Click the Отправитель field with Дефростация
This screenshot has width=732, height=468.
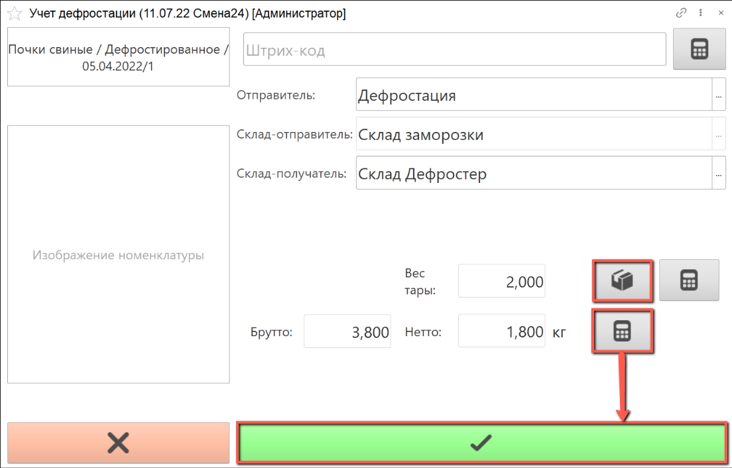(x=533, y=95)
